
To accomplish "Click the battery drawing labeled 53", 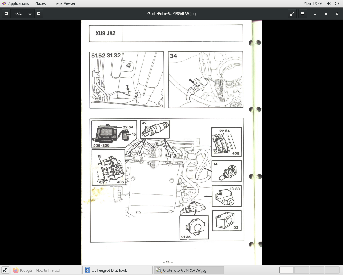I will (x=225, y=220).
